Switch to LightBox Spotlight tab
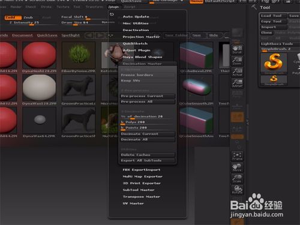Viewport: 300px width, 225px height. point(70,35)
